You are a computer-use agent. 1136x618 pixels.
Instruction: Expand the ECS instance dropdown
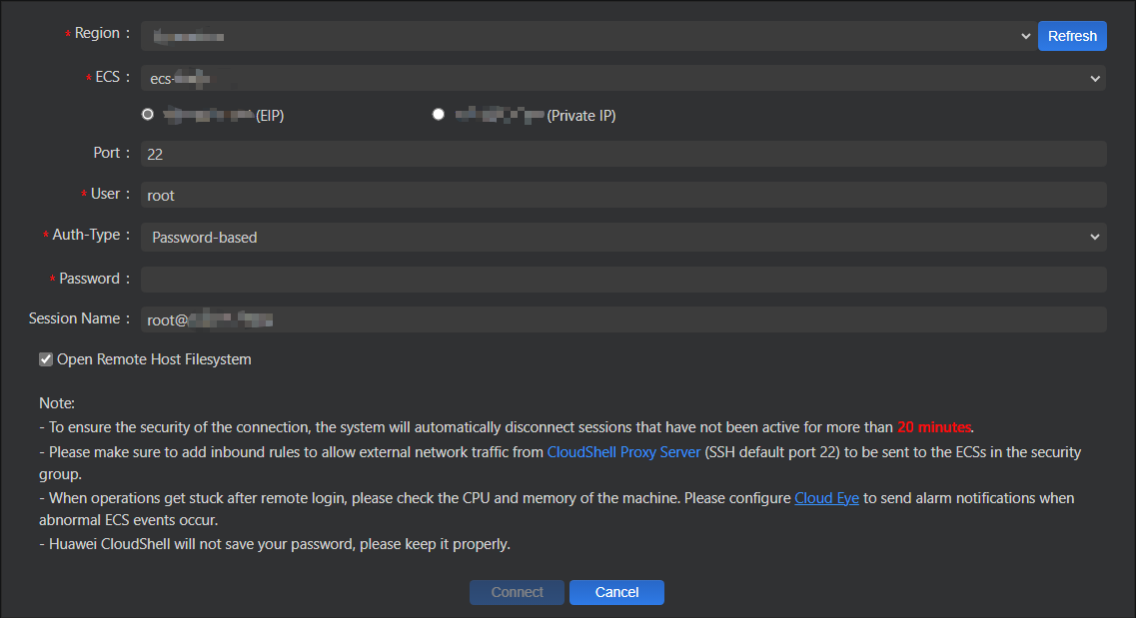tap(622, 78)
